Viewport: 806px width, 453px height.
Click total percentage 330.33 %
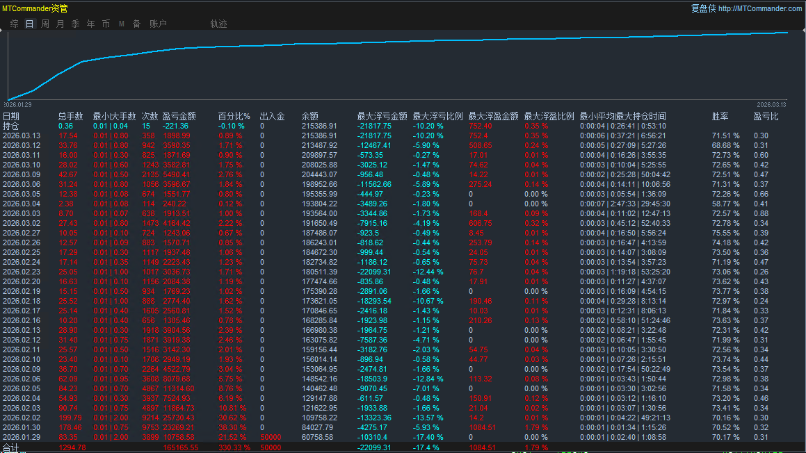pos(234,447)
